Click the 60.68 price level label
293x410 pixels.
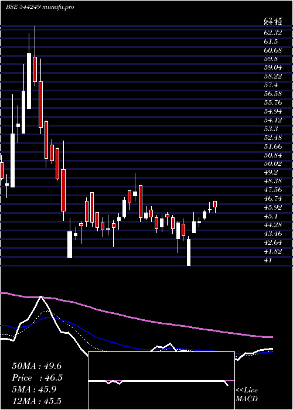273,50
